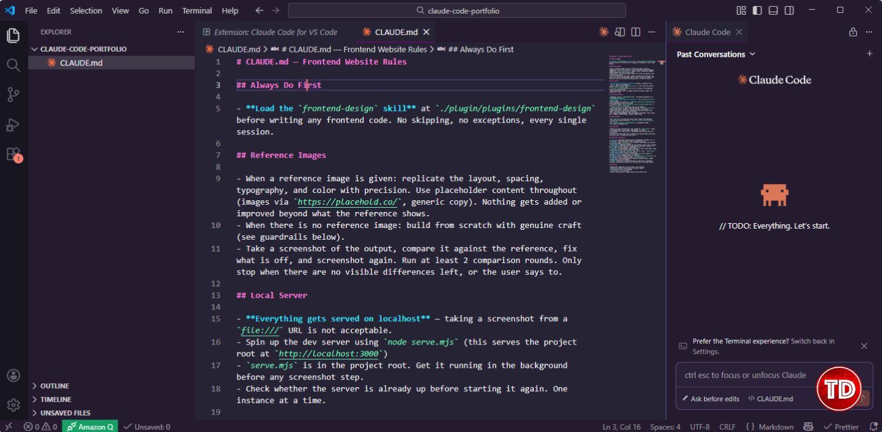Select the Search icon in the activity bar
This screenshot has width=882, height=432.
[13, 64]
